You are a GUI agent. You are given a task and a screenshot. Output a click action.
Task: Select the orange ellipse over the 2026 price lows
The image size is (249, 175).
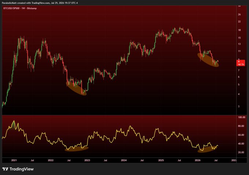208,60
